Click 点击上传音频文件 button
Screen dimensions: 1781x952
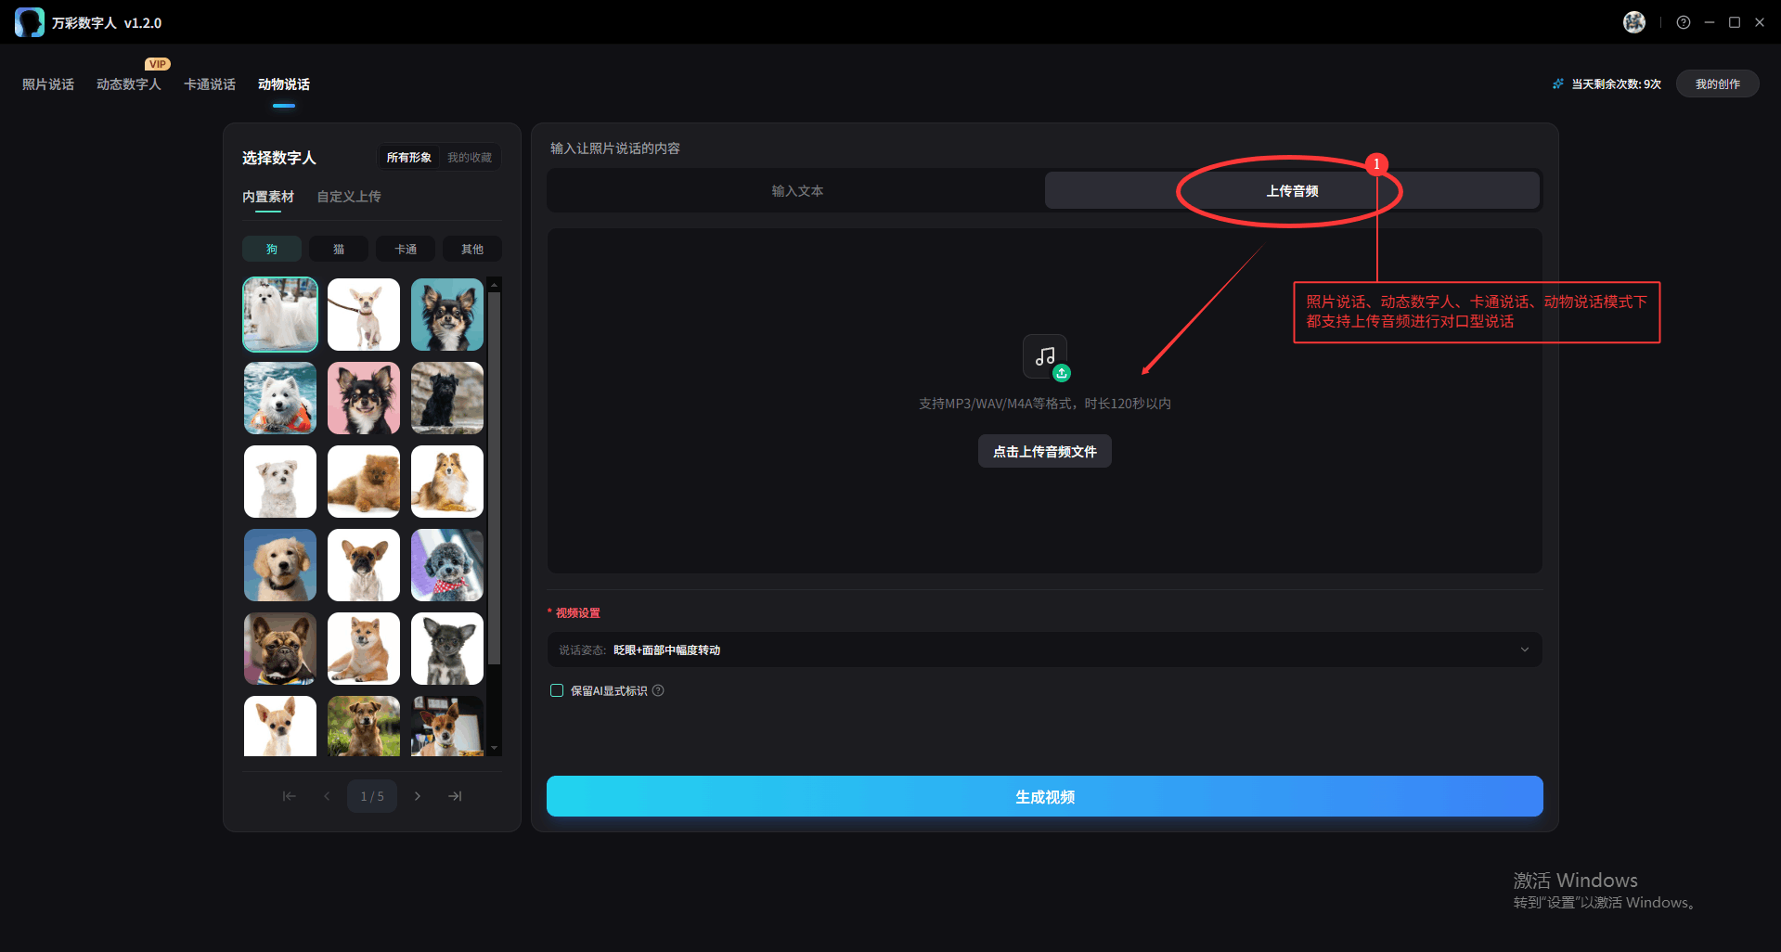pos(1044,452)
